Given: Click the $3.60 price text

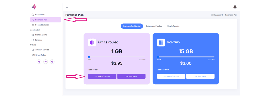Looking at the screenshot, I should [186, 63].
